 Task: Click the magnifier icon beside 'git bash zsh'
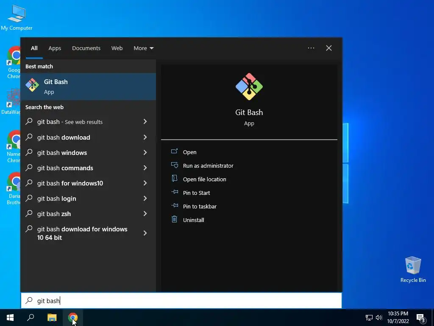[x=29, y=213]
